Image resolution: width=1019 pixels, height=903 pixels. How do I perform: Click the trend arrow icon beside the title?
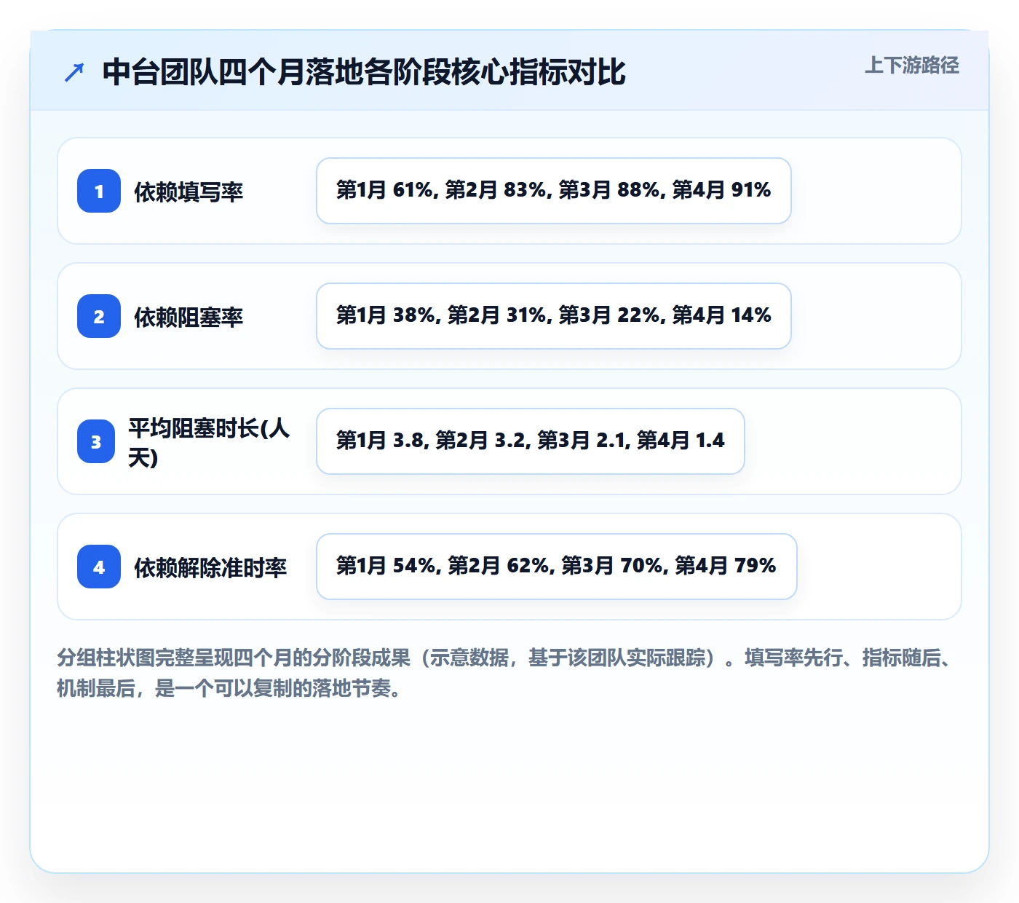pos(74,72)
